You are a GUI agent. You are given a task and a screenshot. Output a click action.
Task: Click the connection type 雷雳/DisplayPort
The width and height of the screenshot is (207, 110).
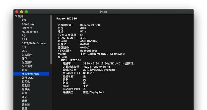coord(93,92)
